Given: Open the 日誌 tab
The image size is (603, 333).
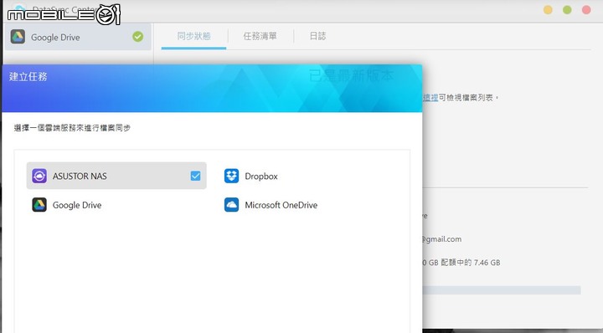Looking at the screenshot, I should (x=317, y=36).
